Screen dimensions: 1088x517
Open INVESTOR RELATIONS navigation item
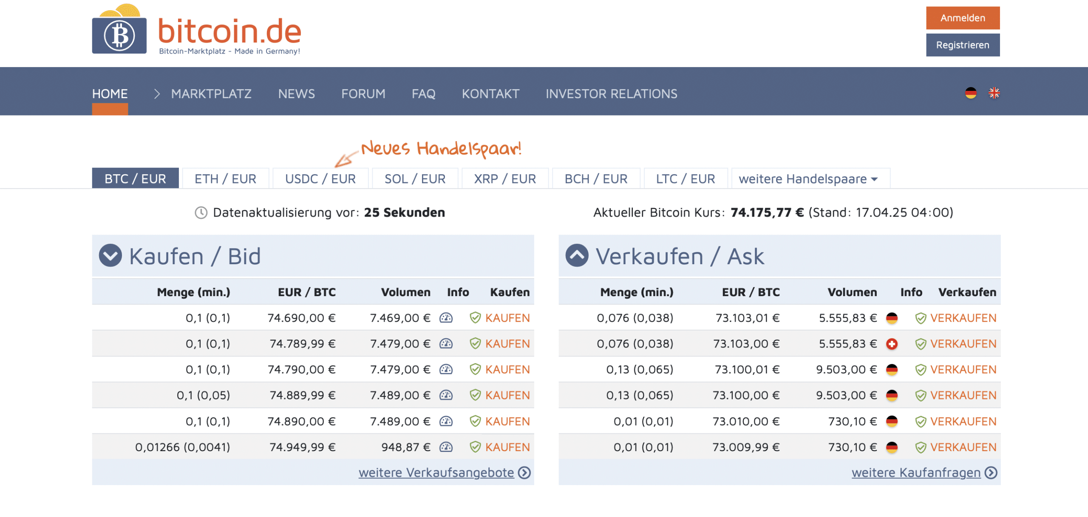pos(612,94)
